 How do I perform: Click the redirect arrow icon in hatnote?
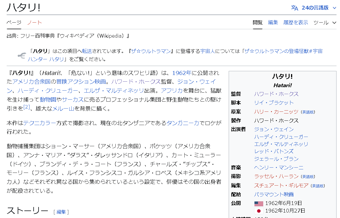click(x=22, y=56)
